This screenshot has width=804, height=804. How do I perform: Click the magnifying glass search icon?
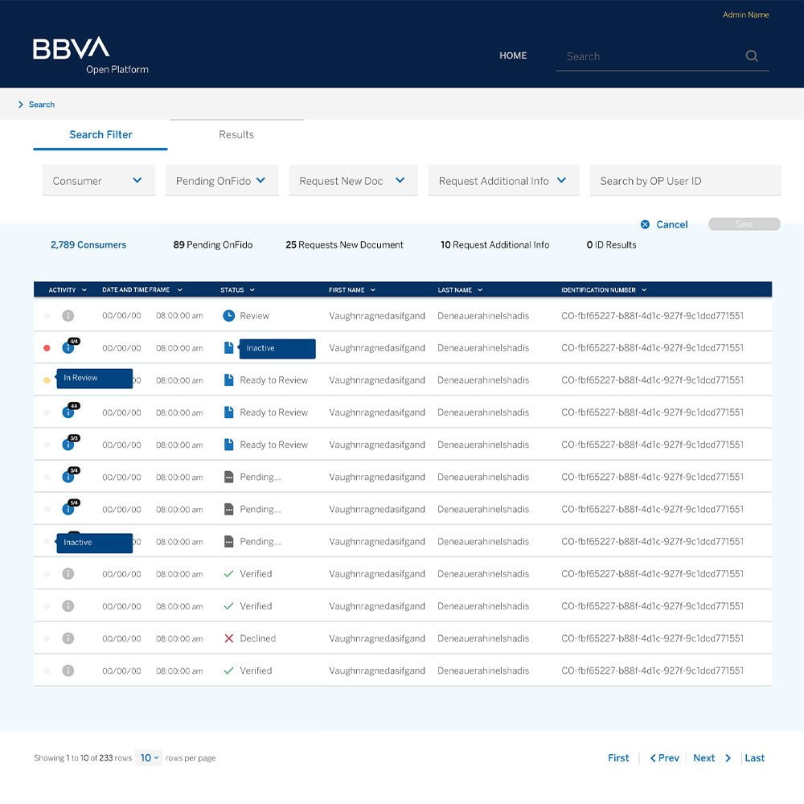(x=752, y=56)
